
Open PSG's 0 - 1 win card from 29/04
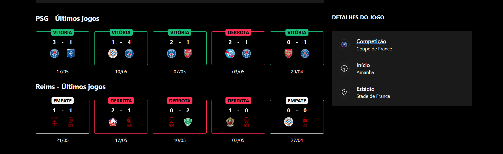[x=297, y=48]
